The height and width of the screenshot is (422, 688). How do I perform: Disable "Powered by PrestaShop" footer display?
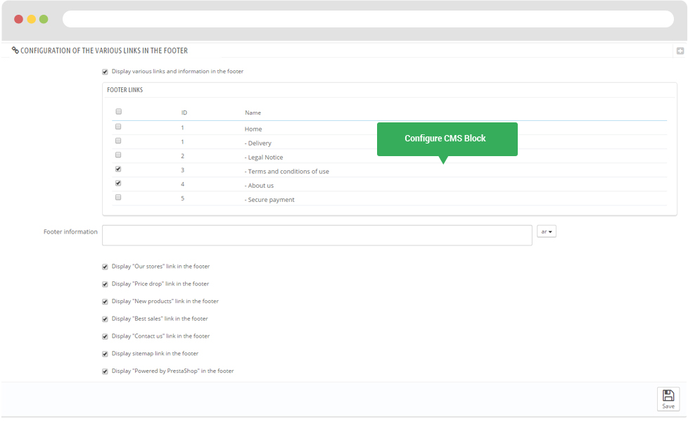click(x=105, y=371)
